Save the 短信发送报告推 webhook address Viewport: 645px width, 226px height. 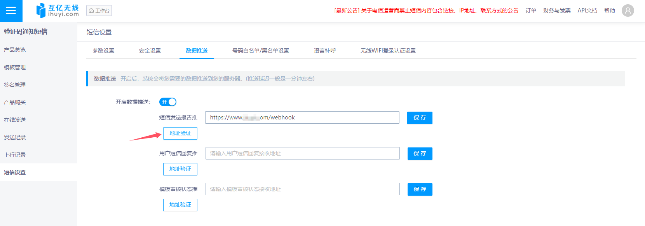420,118
